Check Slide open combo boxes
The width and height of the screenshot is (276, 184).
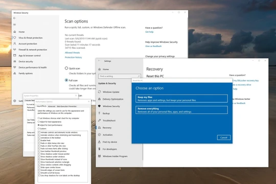tap(39, 168)
